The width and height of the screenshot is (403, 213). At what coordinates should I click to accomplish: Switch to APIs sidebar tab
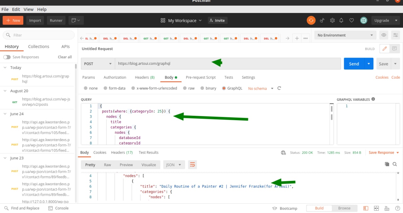coord(65,47)
